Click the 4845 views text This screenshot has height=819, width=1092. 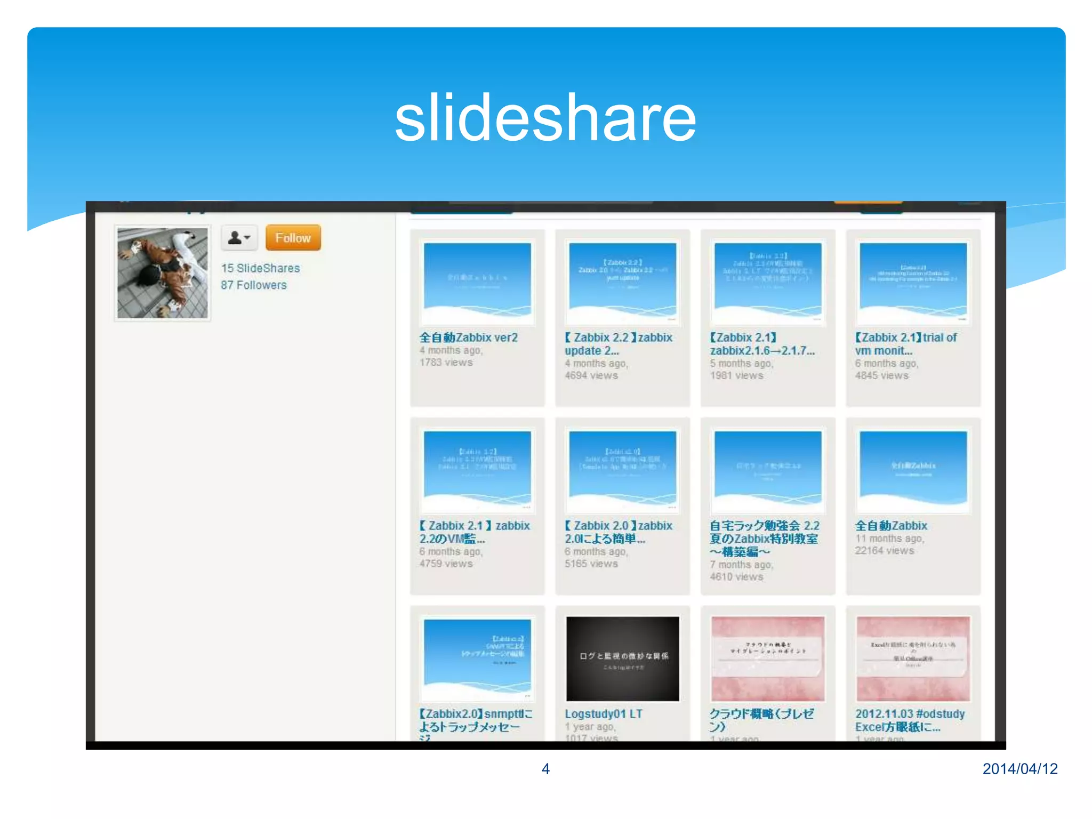[882, 376]
